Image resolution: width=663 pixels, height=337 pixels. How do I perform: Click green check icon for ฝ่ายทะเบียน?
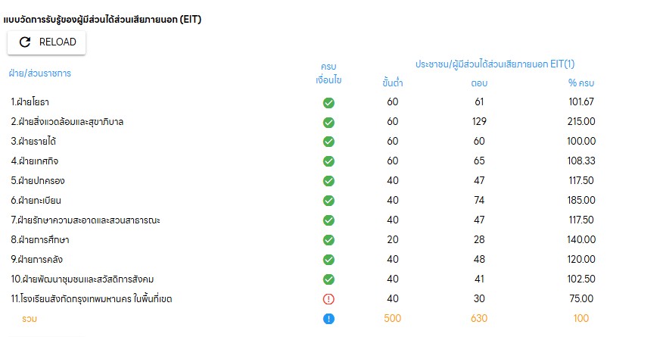pos(328,201)
